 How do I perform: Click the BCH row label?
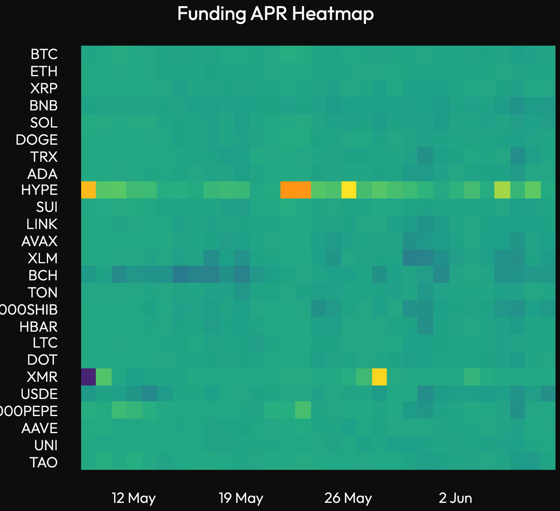43,275
